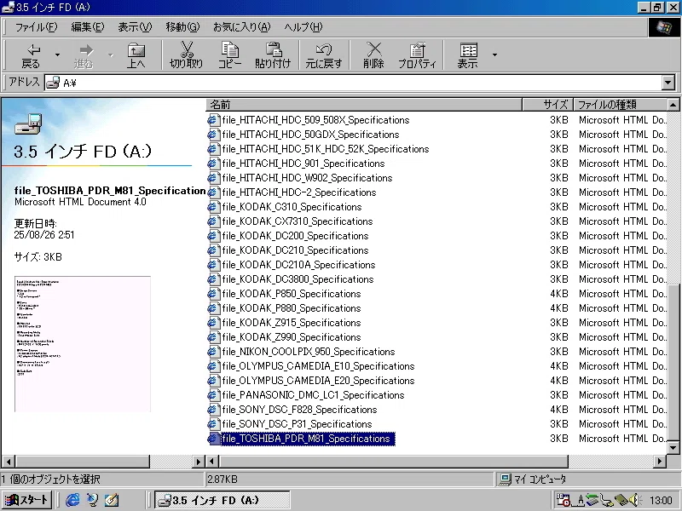
Task: Open the スタート start button
Action: [26, 500]
